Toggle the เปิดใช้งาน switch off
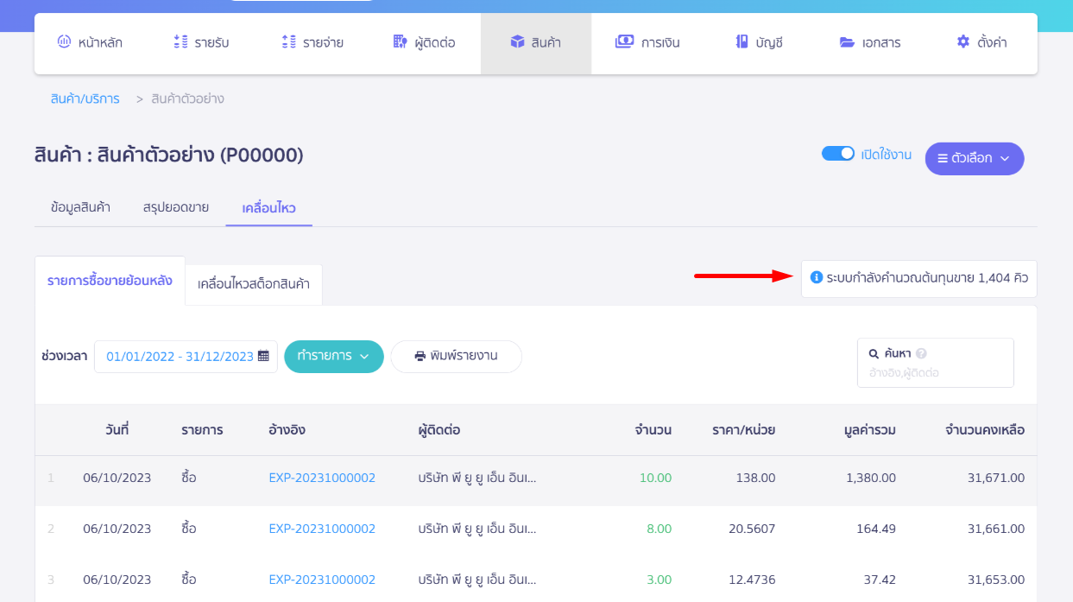 [x=837, y=154]
